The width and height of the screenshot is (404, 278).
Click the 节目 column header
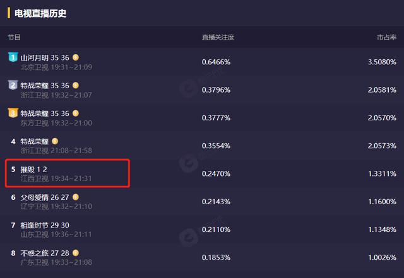(14, 37)
